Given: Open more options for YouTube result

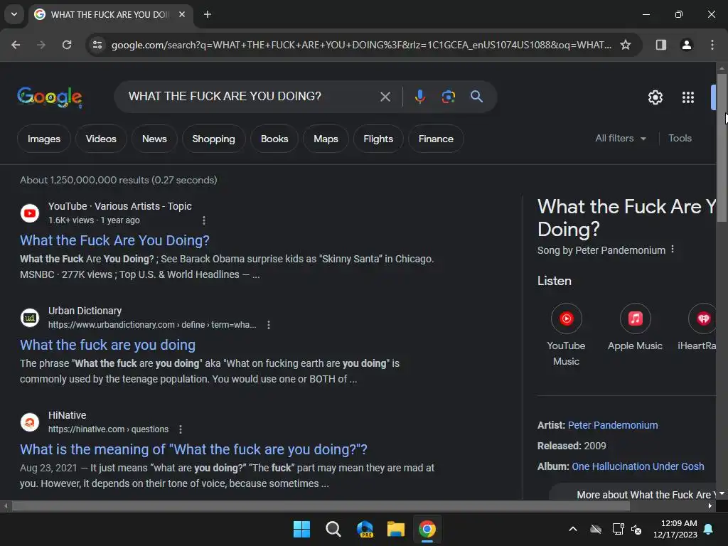Looking at the screenshot, I should tap(204, 220).
